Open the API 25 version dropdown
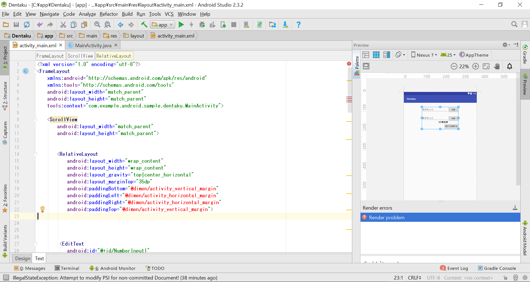Image resolution: width=530 pixels, height=282 pixels. (x=448, y=55)
